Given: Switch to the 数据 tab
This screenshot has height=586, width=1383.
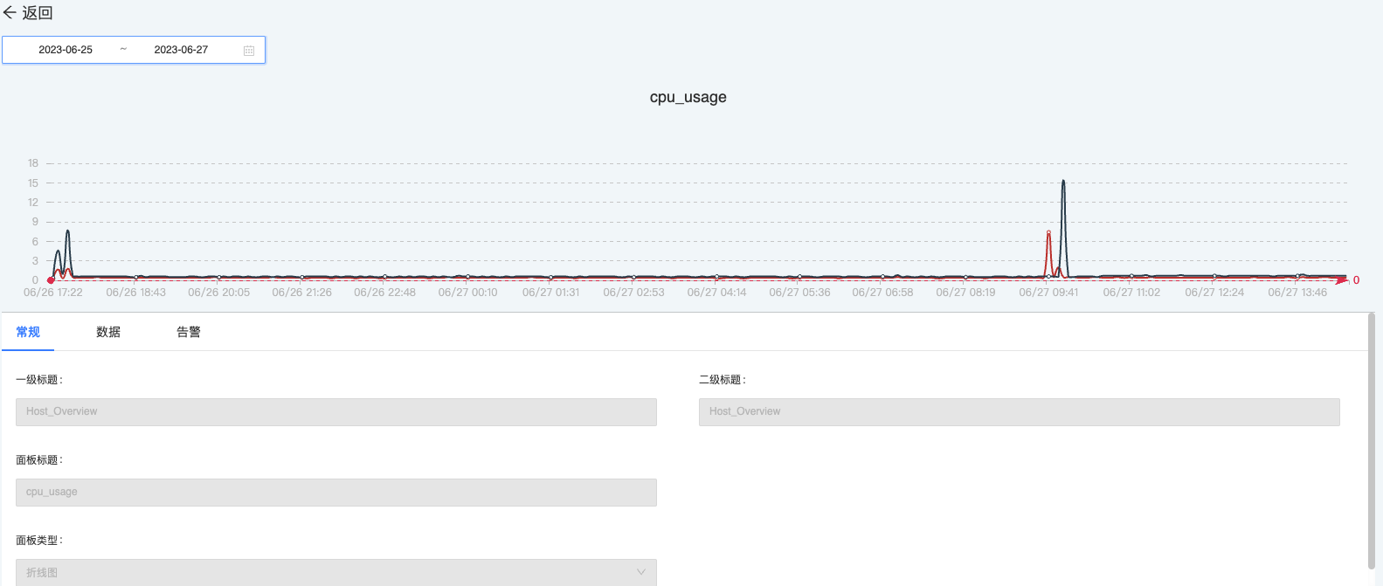Looking at the screenshot, I should [108, 332].
